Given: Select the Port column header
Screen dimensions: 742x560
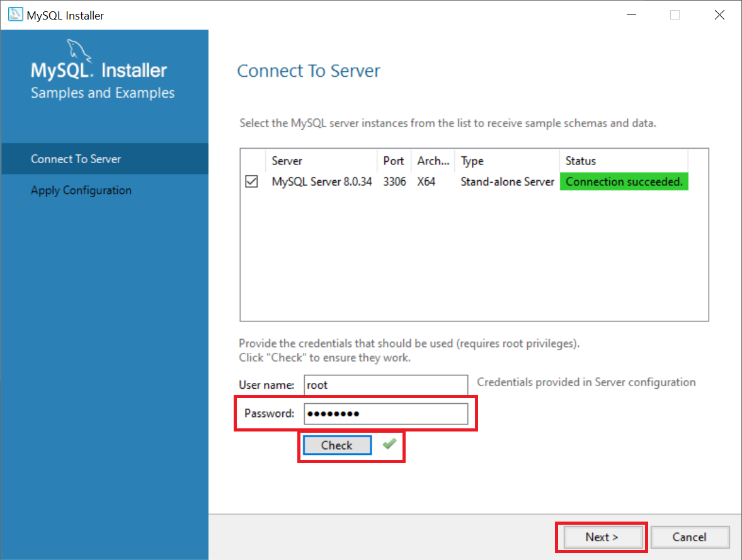Looking at the screenshot, I should click(x=394, y=161).
